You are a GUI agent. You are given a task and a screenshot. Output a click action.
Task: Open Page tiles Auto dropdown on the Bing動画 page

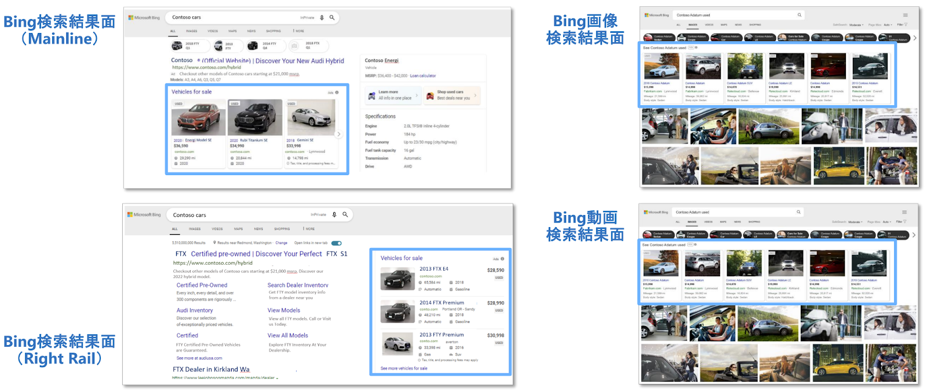coord(886,221)
